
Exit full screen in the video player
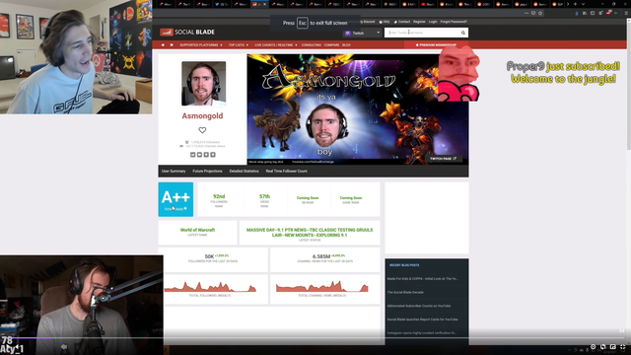coord(622,346)
